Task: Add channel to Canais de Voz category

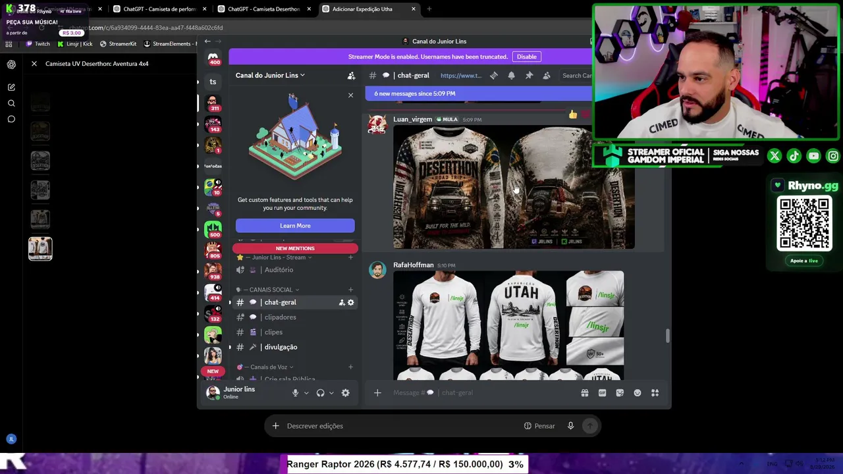Action: point(350,367)
